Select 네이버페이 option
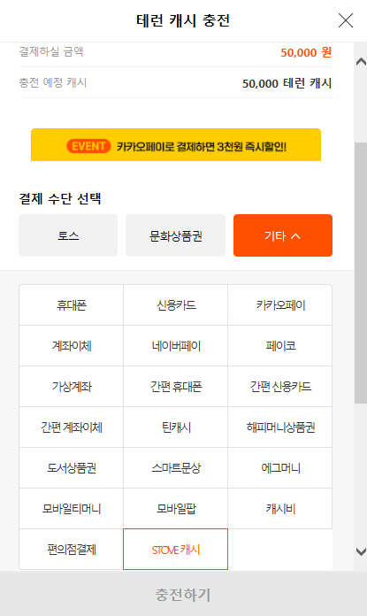Image resolution: width=367 pixels, height=616 pixels. [175, 346]
